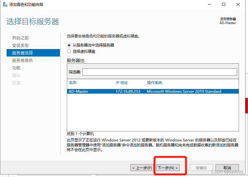248x177 pixels.
Task: Open the 功能 step
Action: click(x=16, y=68)
